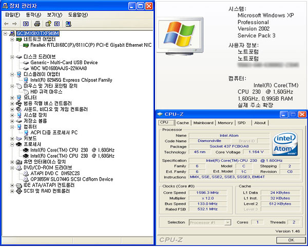
Task: Click the Intel Atom logo in CPU-Z
Action: click(x=285, y=144)
